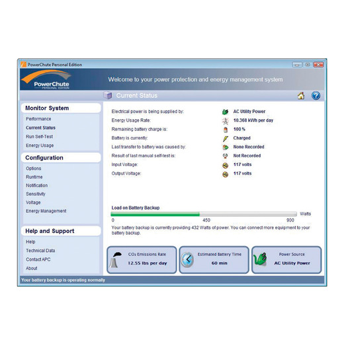Click the Estimated Battery Time panel

tap(214, 260)
